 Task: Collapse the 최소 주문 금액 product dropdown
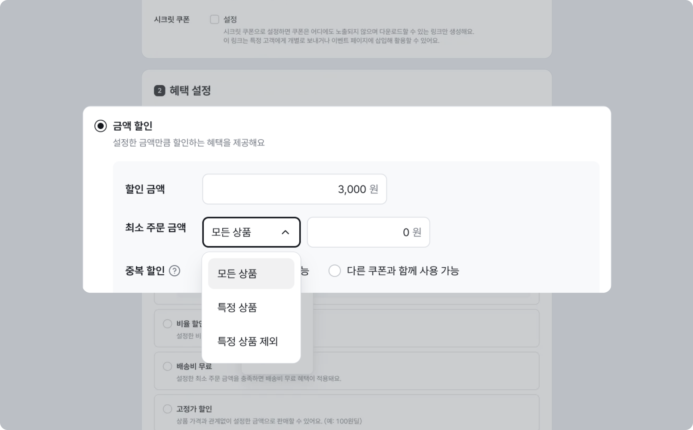tap(251, 232)
